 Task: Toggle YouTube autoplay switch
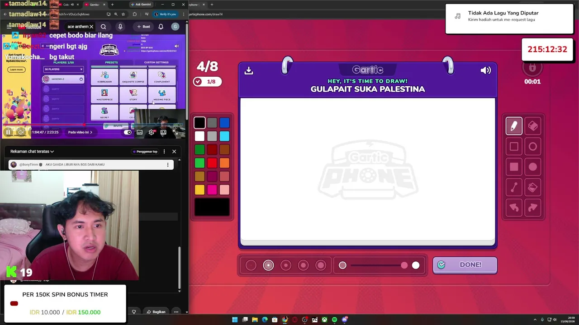tap(128, 132)
